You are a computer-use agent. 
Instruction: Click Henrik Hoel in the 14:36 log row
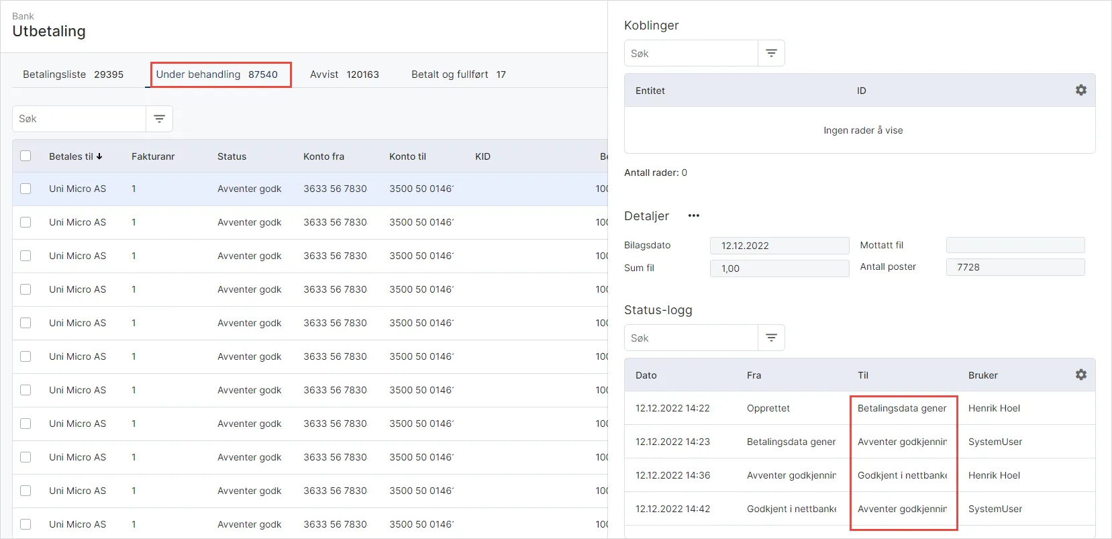tap(994, 475)
